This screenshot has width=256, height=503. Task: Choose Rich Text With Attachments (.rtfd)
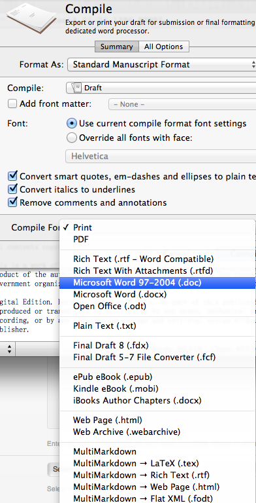click(x=157, y=271)
